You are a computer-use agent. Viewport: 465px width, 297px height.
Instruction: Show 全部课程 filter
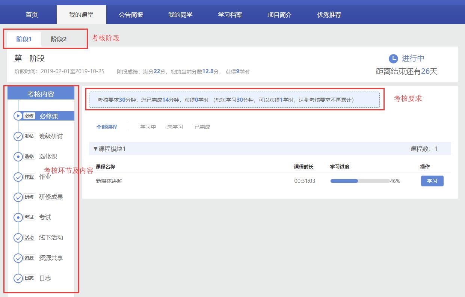(x=107, y=127)
